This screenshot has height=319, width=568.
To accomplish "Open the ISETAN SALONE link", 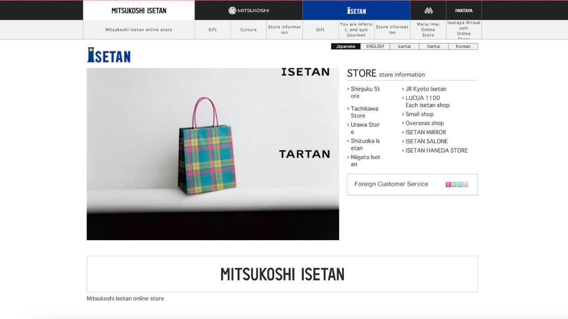I will click(426, 141).
